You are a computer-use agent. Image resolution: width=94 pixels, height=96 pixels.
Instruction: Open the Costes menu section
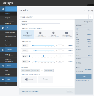[8, 79]
